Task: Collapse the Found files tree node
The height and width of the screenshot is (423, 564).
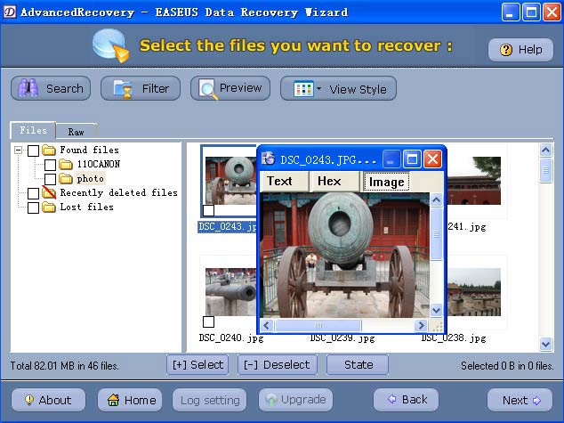Action: (x=19, y=150)
